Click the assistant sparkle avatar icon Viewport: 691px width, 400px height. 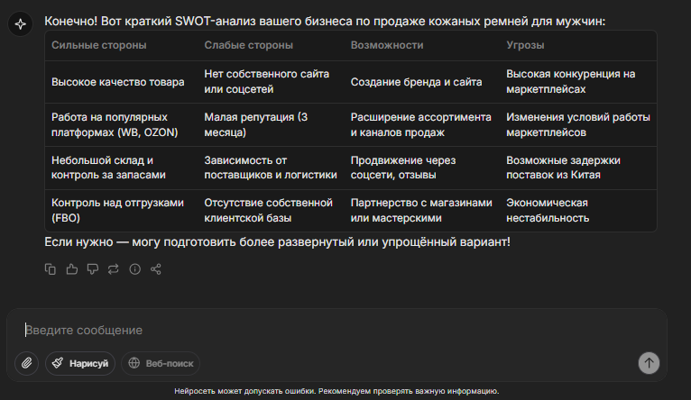point(20,23)
